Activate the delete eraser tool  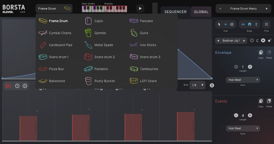click(232, 24)
